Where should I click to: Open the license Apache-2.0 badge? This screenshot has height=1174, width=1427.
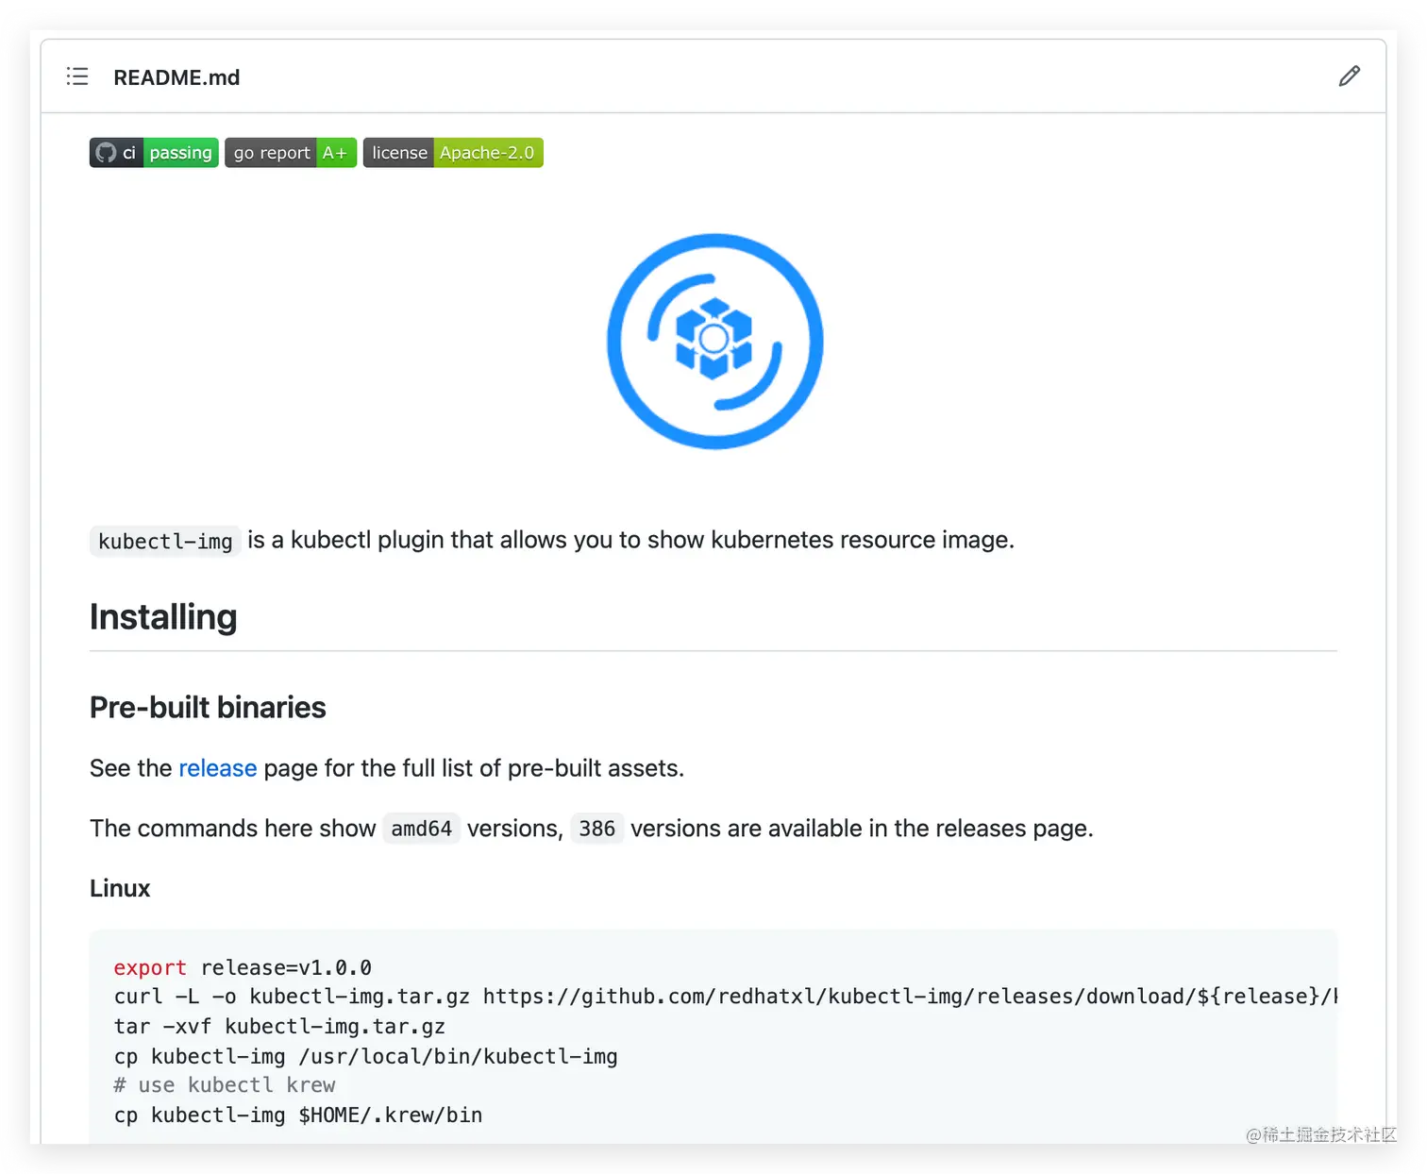click(x=453, y=153)
